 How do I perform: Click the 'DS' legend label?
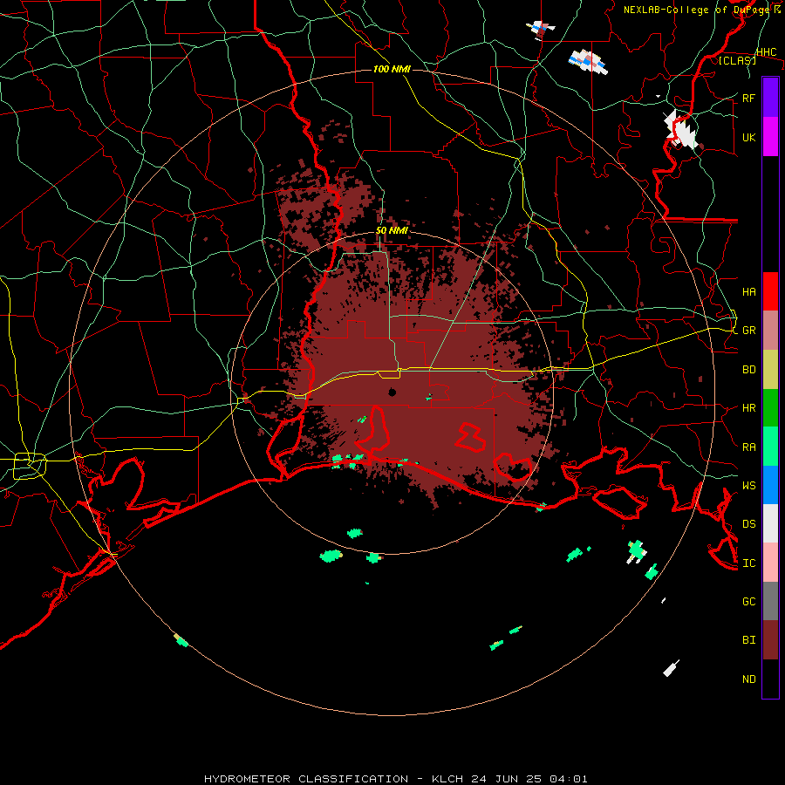748,524
